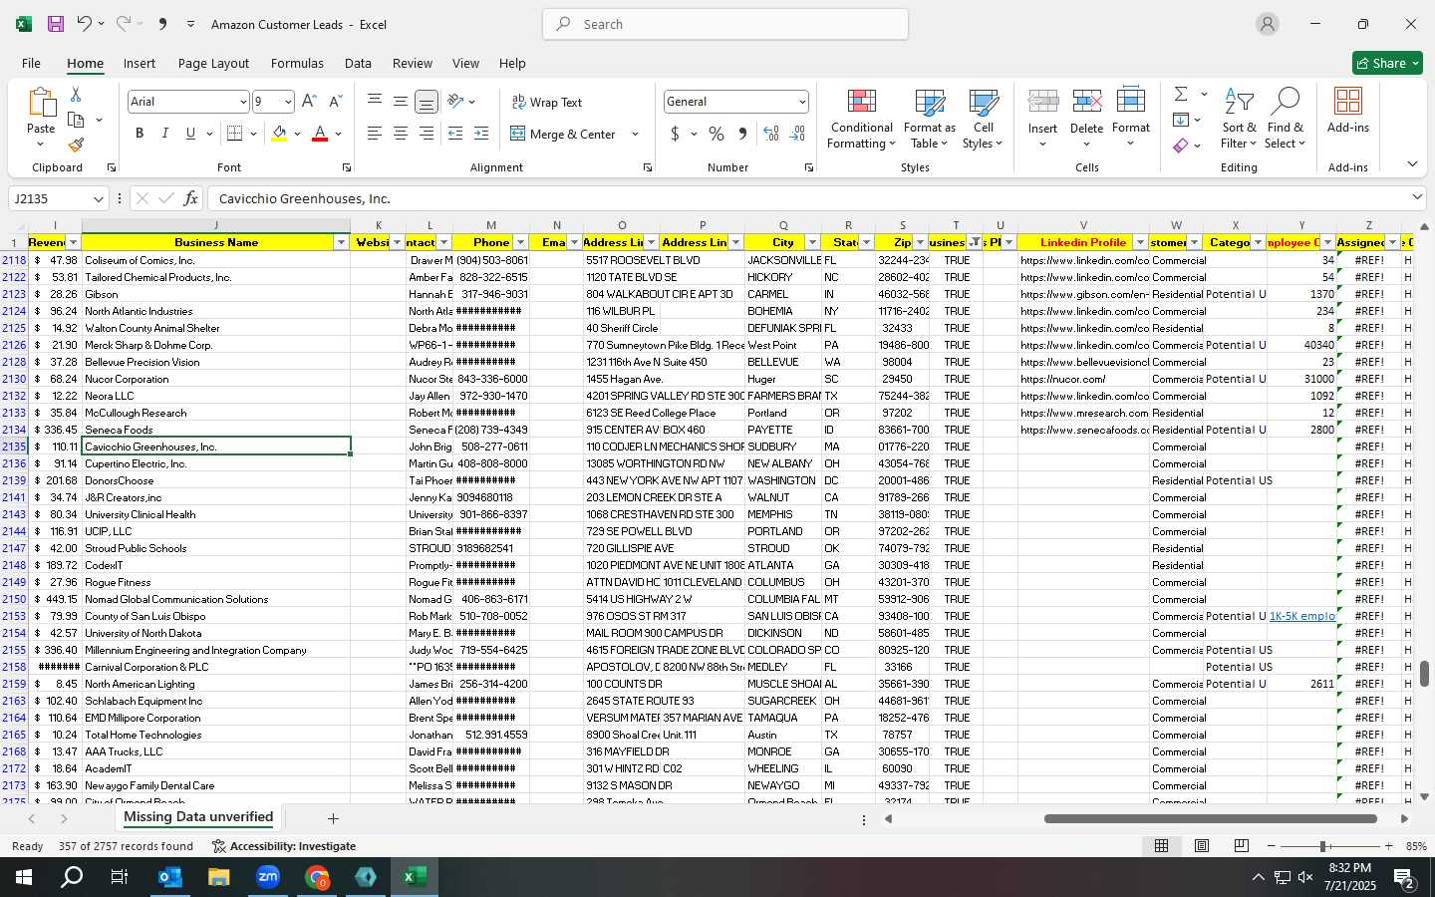
Task: Adjust the zoom slider in status bar
Action: click(x=1322, y=846)
